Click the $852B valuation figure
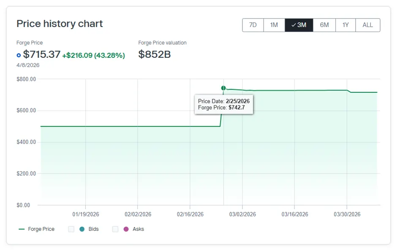The image size is (397, 252). [x=155, y=54]
